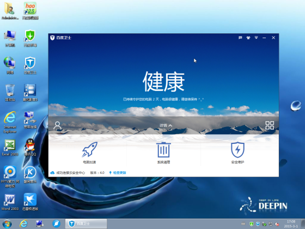The height and width of the screenshot is (229, 305).
Task: Select the Xunlei Thunder desktop shortcut
Action: 30,202
